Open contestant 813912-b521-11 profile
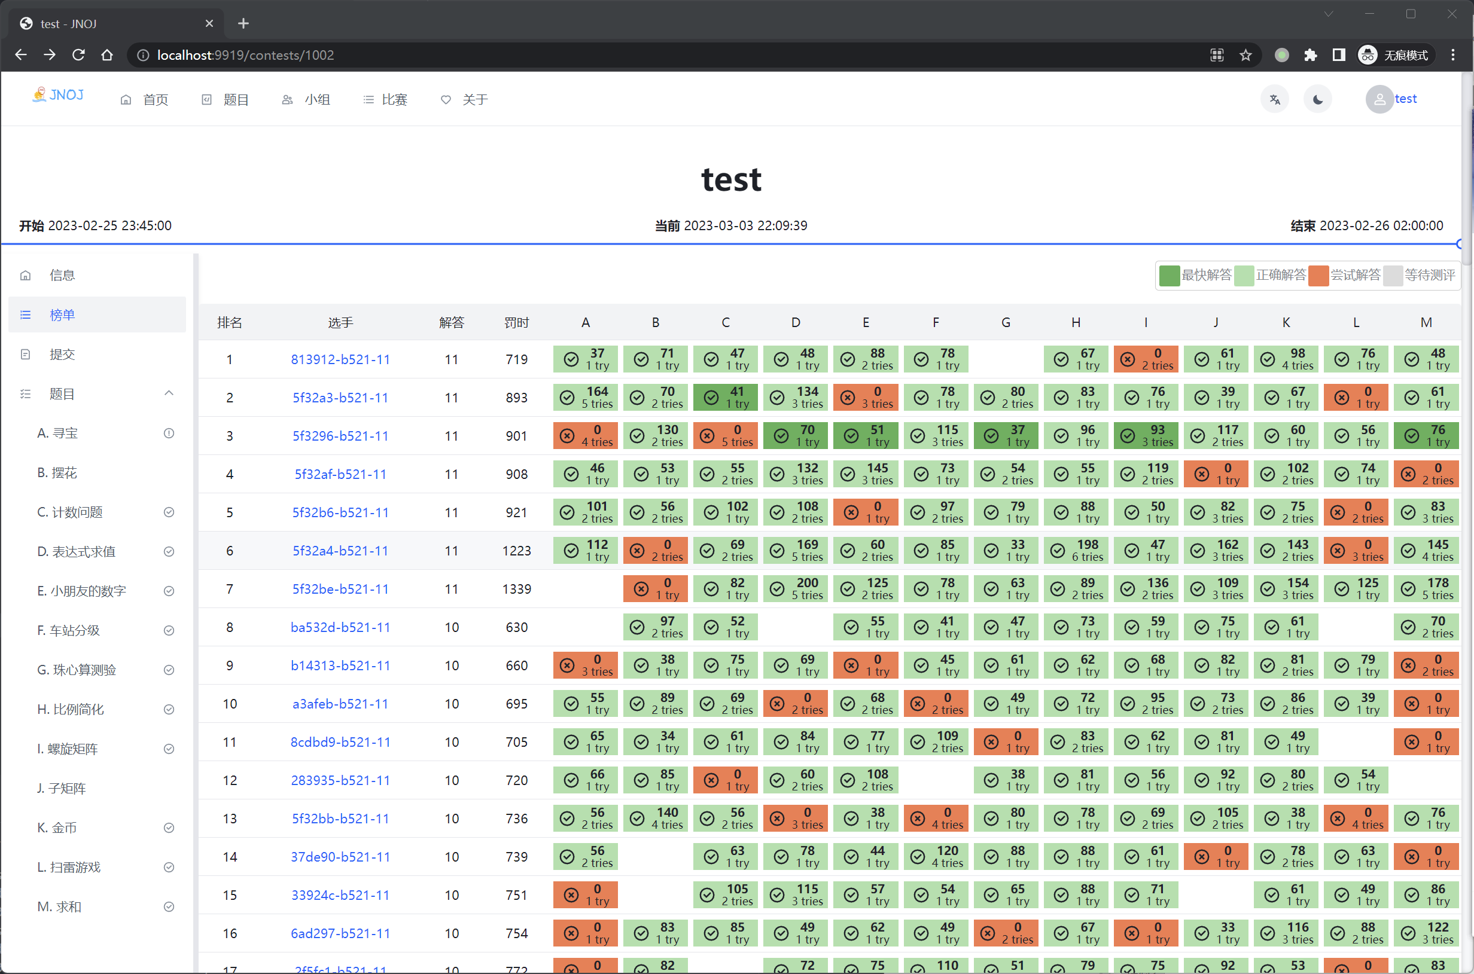Image resolution: width=1474 pixels, height=974 pixels. (340, 360)
